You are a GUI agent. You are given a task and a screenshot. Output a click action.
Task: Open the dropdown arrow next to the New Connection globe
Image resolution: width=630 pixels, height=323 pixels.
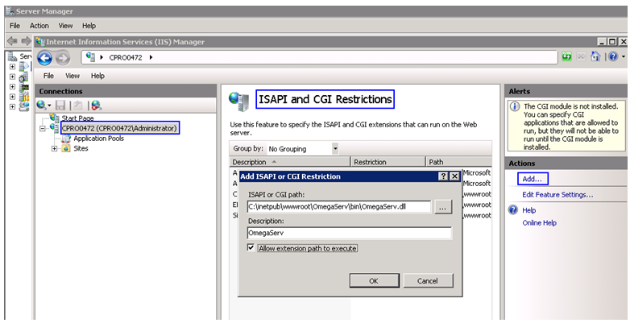point(49,106)
